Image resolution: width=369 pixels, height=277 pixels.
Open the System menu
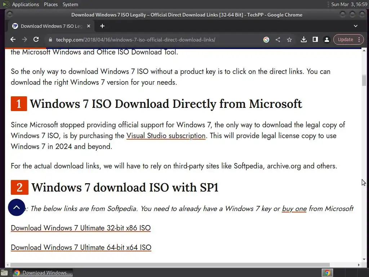(x=70, y=4)
